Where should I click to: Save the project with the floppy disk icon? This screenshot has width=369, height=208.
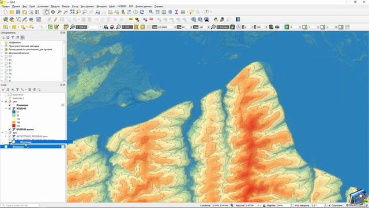coord(18,12)
